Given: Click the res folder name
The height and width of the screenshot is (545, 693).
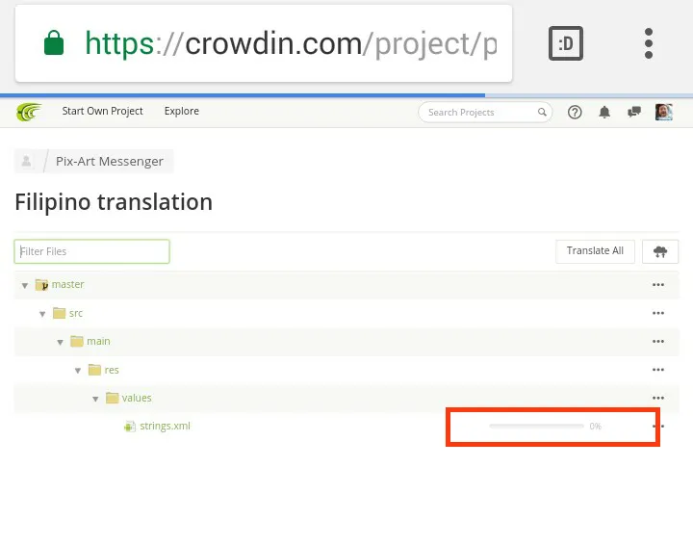Looking at the screenshot, I should pyautogui.click(x=112, y=370).
